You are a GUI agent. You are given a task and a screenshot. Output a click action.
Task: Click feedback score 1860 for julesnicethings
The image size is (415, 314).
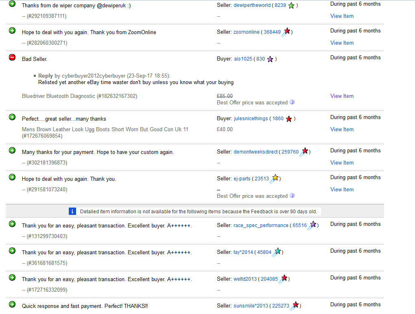pos(278,119)
